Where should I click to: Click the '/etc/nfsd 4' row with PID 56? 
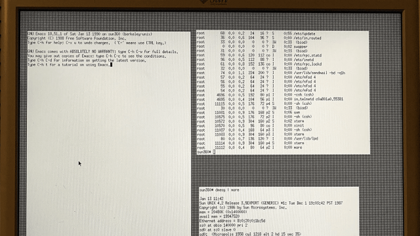coord(257,81)
